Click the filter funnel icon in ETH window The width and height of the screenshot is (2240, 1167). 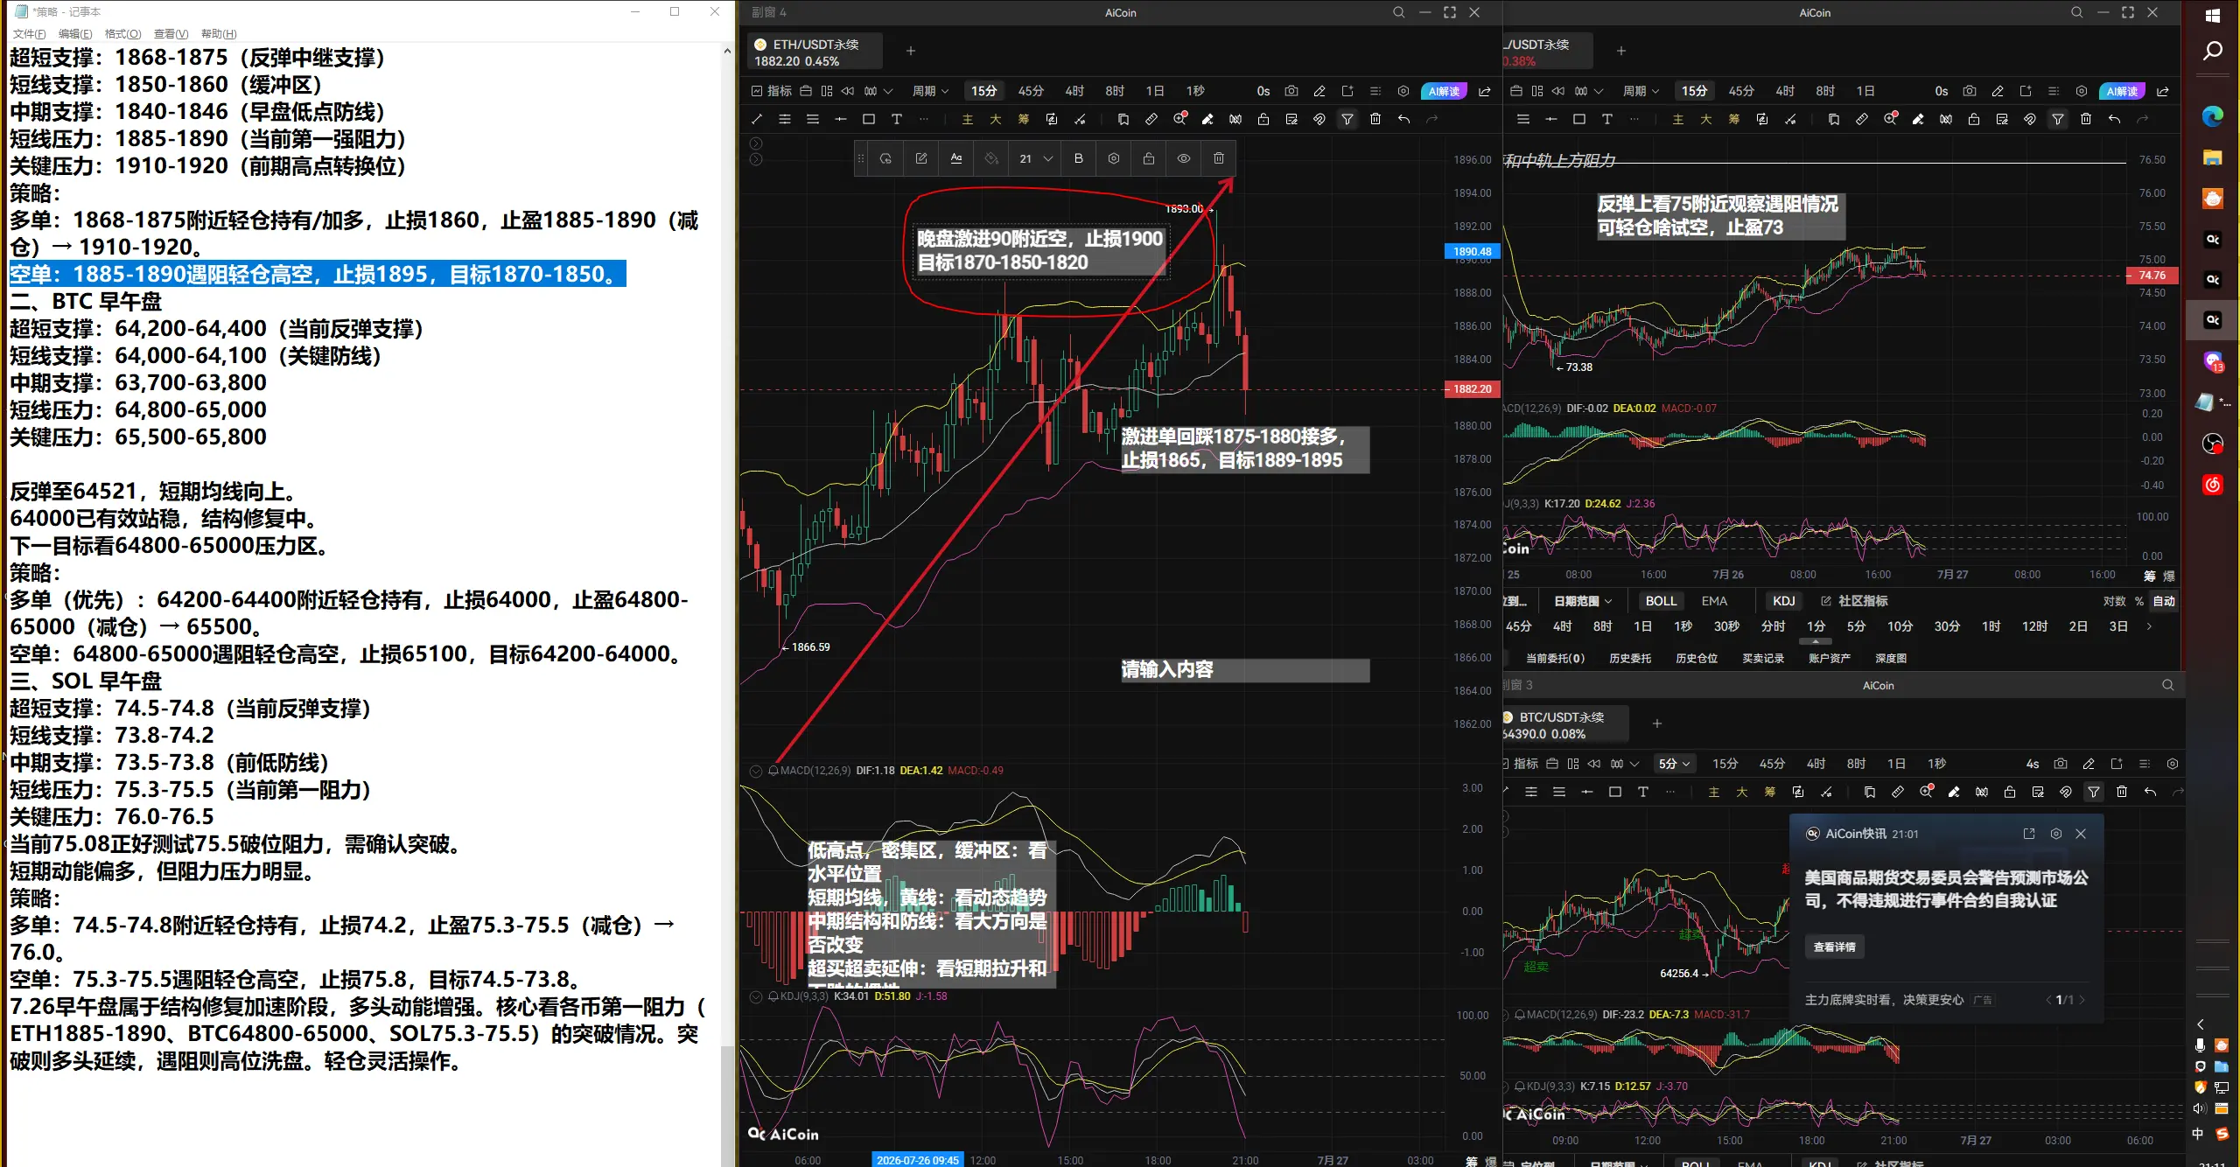(x=1347, y=119)
